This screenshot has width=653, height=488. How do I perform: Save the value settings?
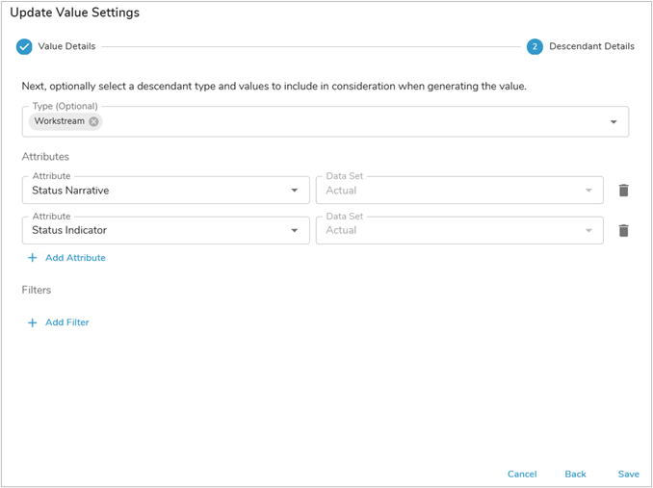[628, 475]
